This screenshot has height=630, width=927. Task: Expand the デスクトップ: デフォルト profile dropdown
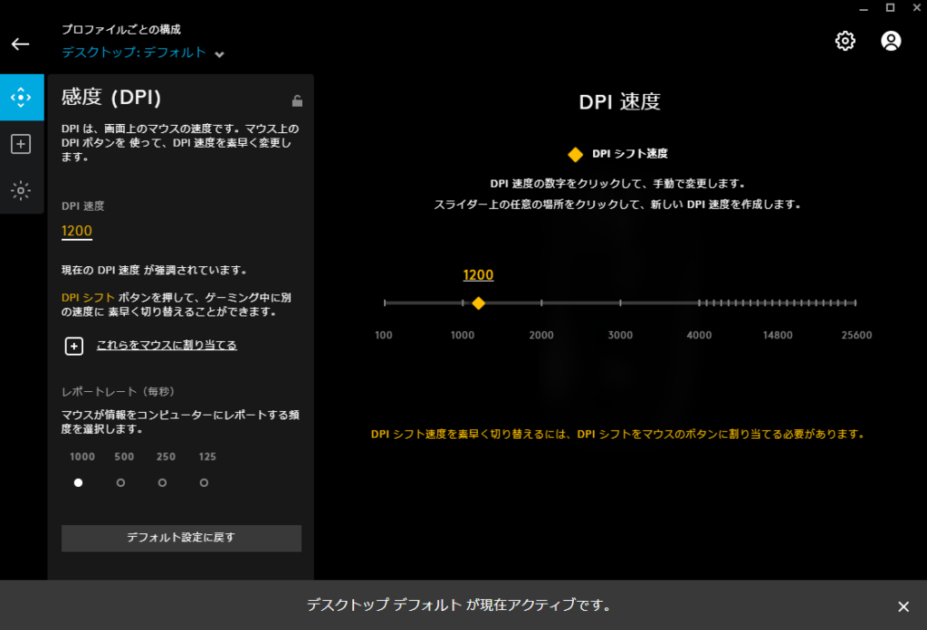coord(142,52)
